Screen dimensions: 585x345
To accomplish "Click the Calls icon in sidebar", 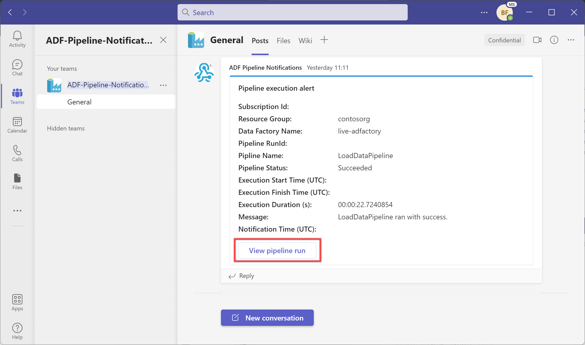I will point(17,154).
